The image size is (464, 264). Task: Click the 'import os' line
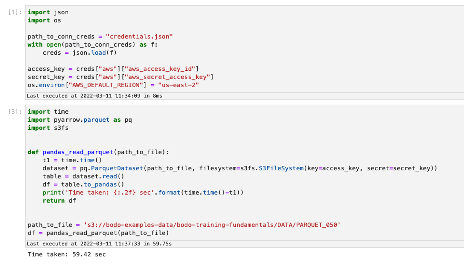[44, 20]
